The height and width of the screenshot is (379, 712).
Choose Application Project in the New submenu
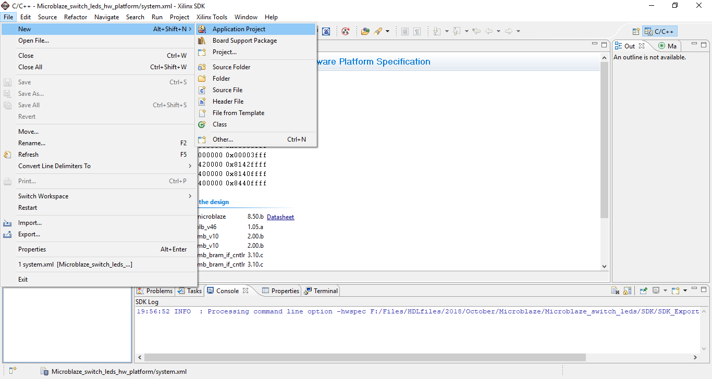[255, 29]
